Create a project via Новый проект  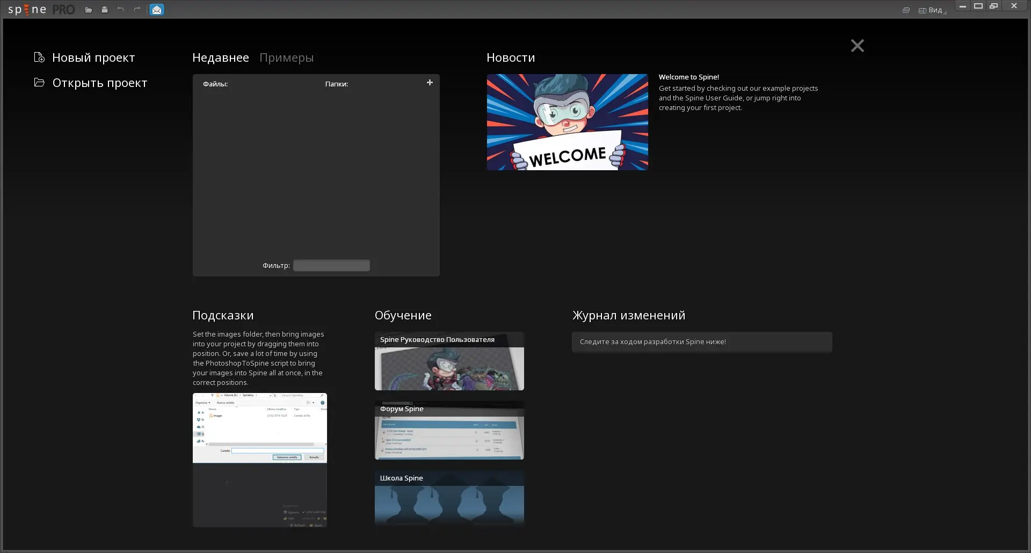point(84,57)
